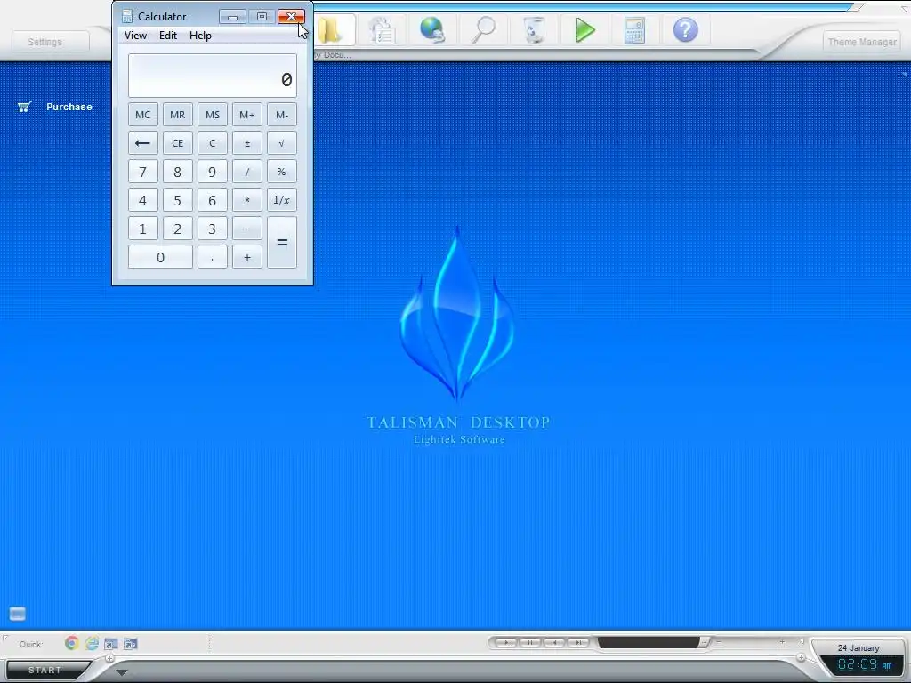Viewport: 911px width, 683px height.
Task: Open Calculator Help menu
Action: 200,36
